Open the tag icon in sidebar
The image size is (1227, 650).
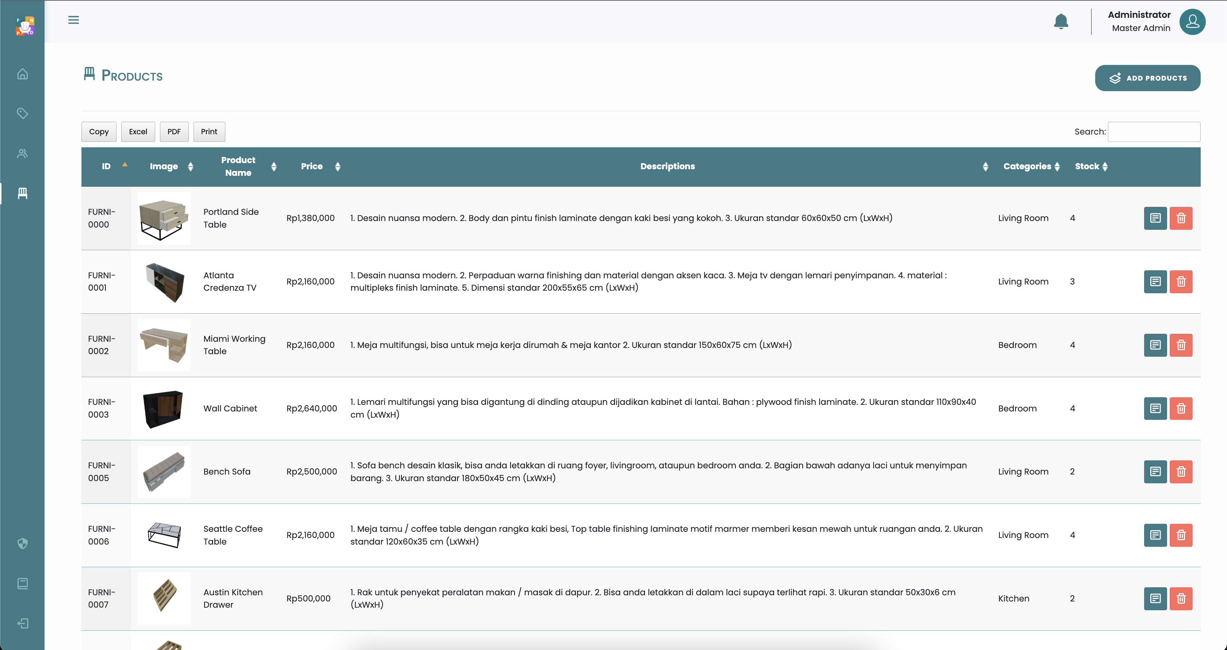click(22, 113)
